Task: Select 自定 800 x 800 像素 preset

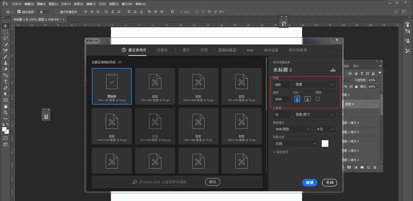Action: pyautogui.click(x=155, y=86)
